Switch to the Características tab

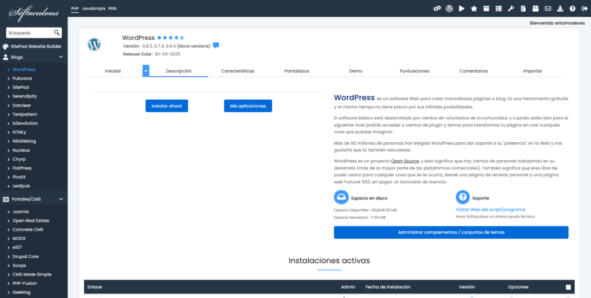tap(237, 71)
